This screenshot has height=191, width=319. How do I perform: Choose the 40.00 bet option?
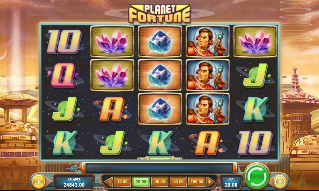click(160, 182)
